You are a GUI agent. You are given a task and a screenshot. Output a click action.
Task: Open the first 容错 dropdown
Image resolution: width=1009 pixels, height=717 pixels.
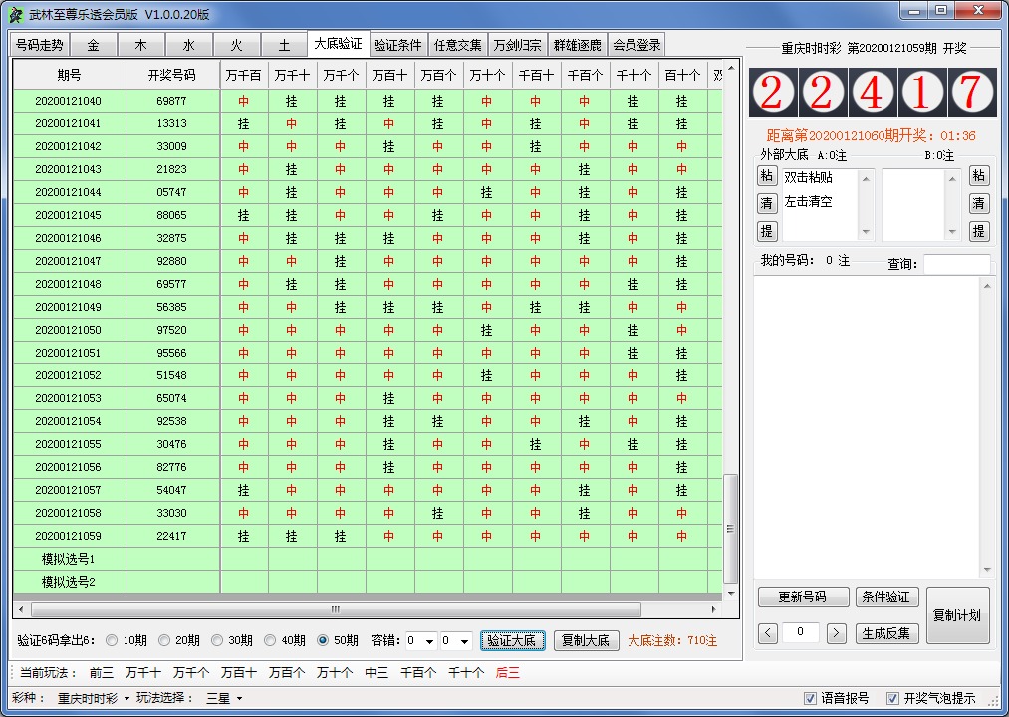420,641
